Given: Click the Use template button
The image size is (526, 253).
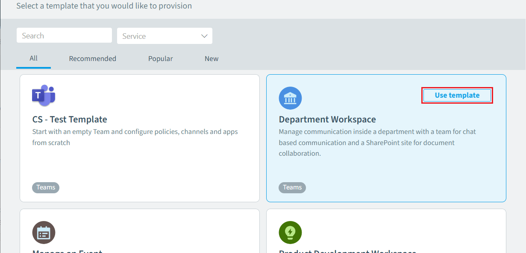Looking at the screenshot, I should (x=457, y=95).
